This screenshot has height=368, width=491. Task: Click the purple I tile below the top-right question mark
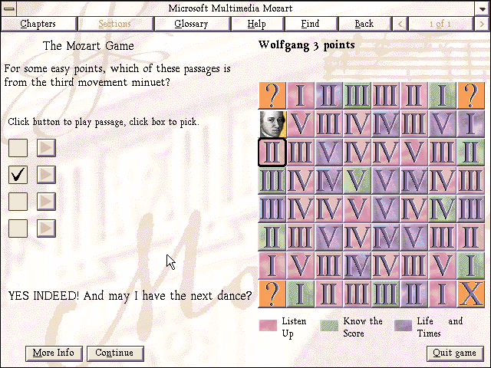point(470,124)
